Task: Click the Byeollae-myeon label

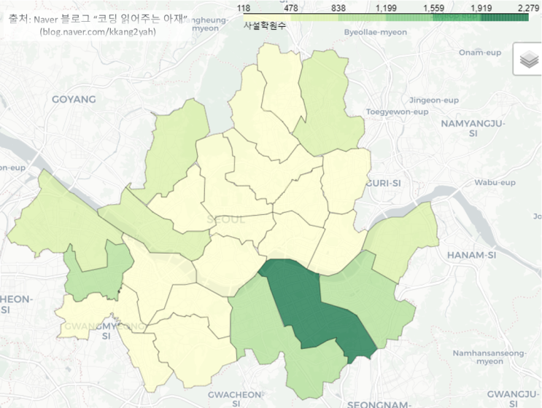Action: (x=376, y=32)
